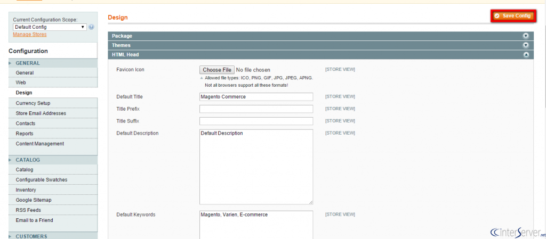546x239 pixels.
Task: Click STORE VIEW label beside Default Title
Action: [340, 96]
